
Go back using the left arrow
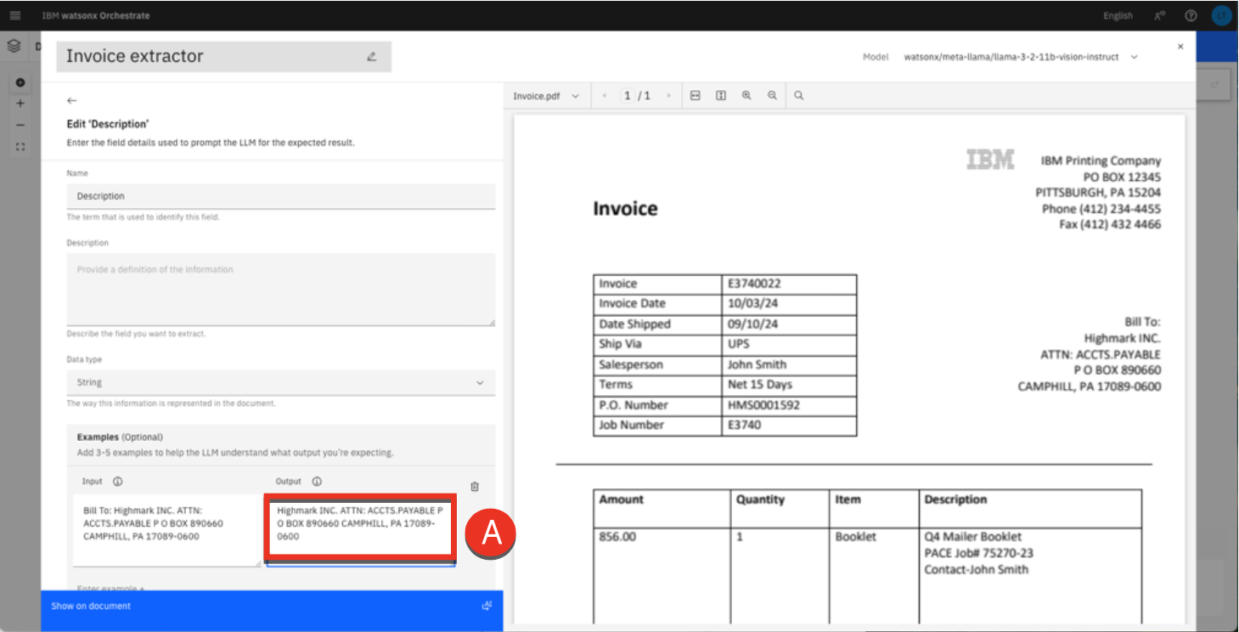click(72, 100)
